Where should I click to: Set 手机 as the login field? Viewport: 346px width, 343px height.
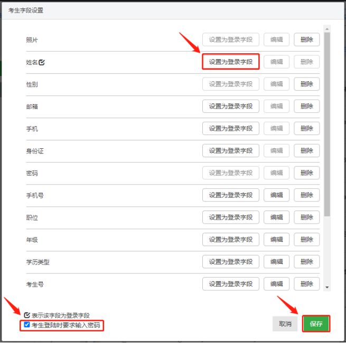coord(231,129)
